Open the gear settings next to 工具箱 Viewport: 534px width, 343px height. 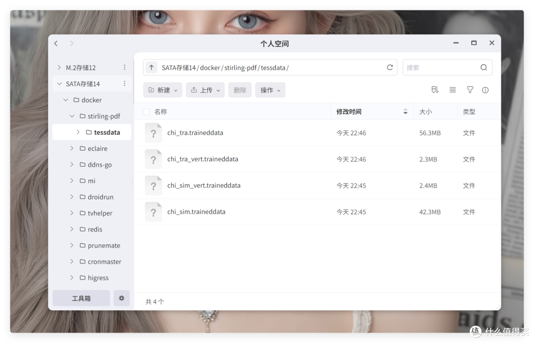pyautogui.click(x=122, y=298)
